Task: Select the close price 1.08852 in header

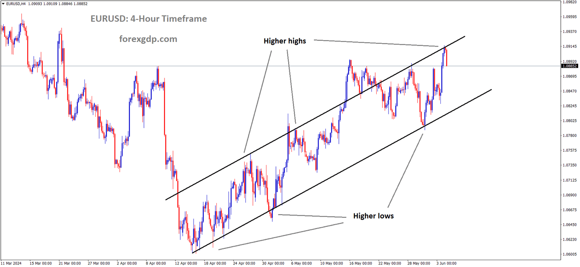Action: coord(80,4)
